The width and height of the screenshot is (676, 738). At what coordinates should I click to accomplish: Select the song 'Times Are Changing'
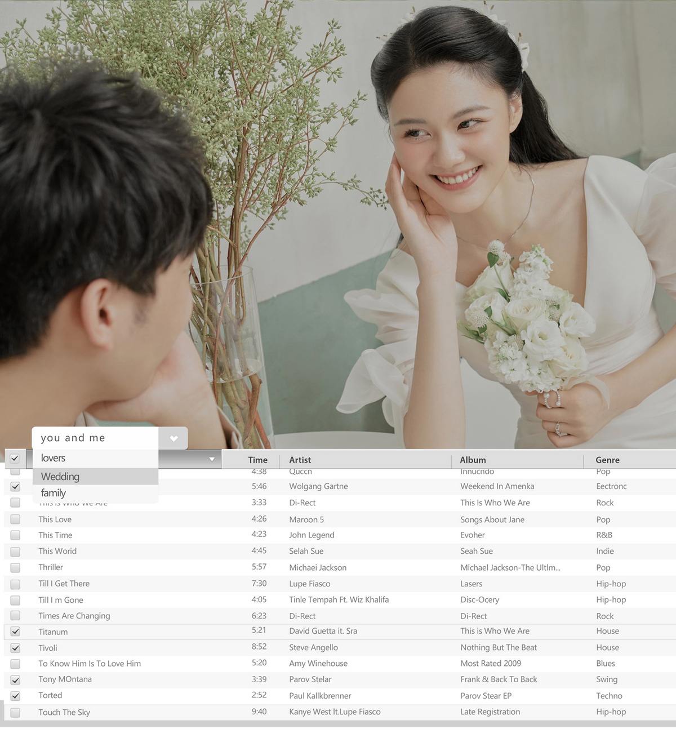coord(74,616)
